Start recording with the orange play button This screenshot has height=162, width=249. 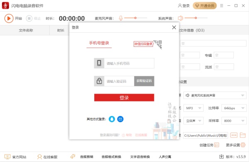pos(9,18)
